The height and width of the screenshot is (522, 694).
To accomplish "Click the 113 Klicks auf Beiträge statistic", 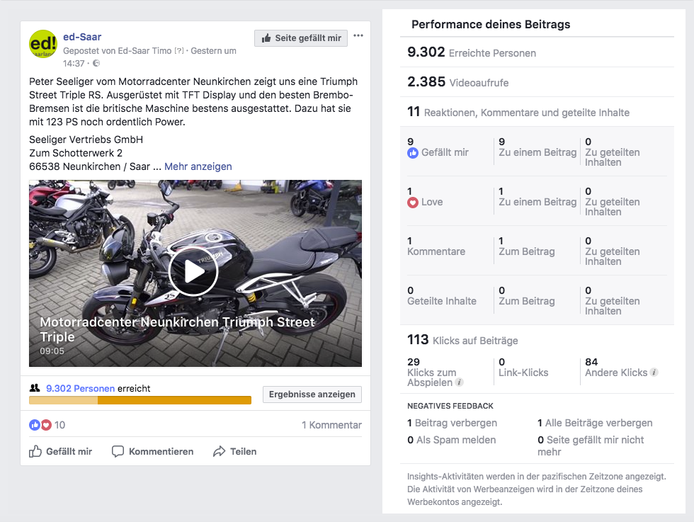I will pyautogui.click(x=462, y=340).
